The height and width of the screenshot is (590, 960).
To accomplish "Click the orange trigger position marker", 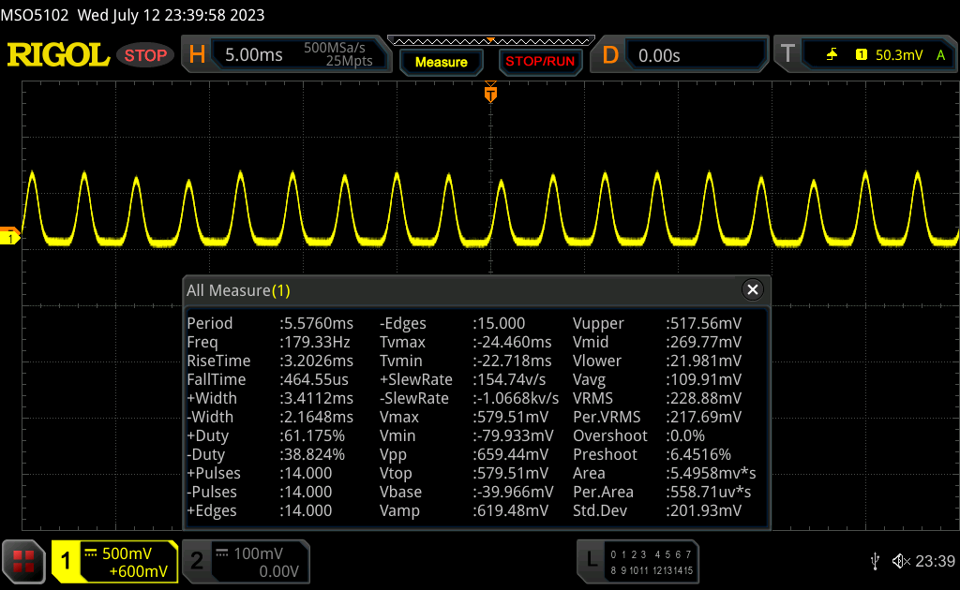I will pos(489,94).
